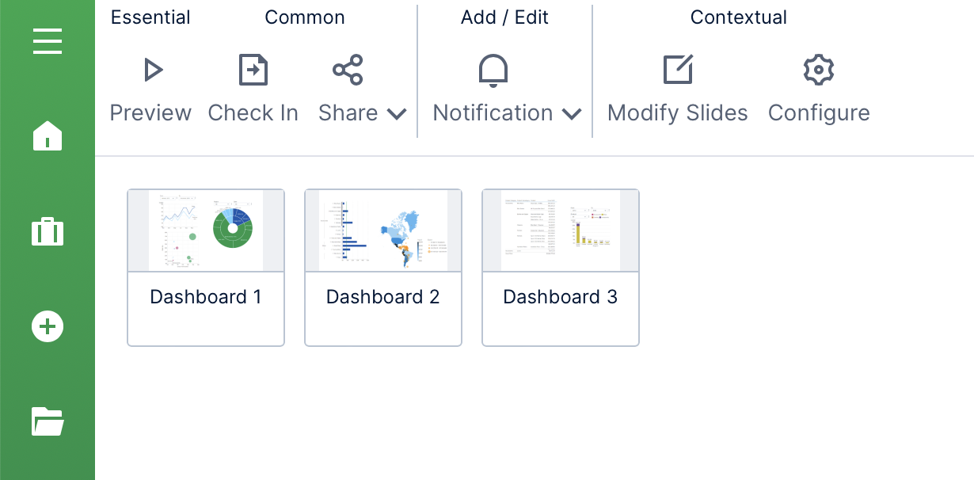Open the folder explorer icon in sidebar

[x=48, y=421]
